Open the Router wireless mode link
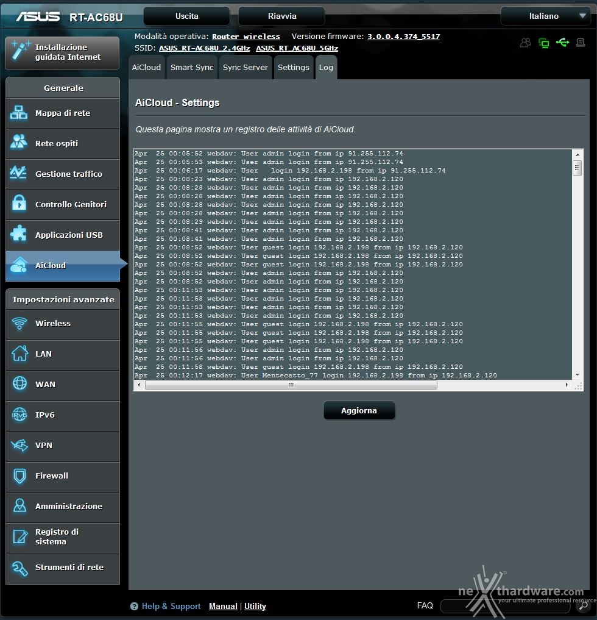This screenshot has width=597, height=620. 246,37
